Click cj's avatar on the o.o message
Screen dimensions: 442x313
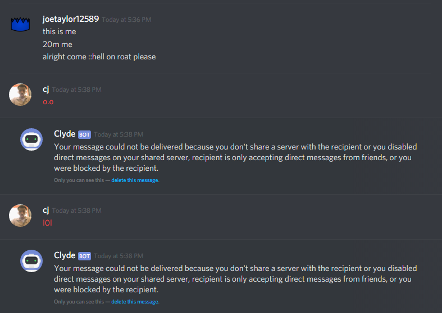click(x=20, y=95)
